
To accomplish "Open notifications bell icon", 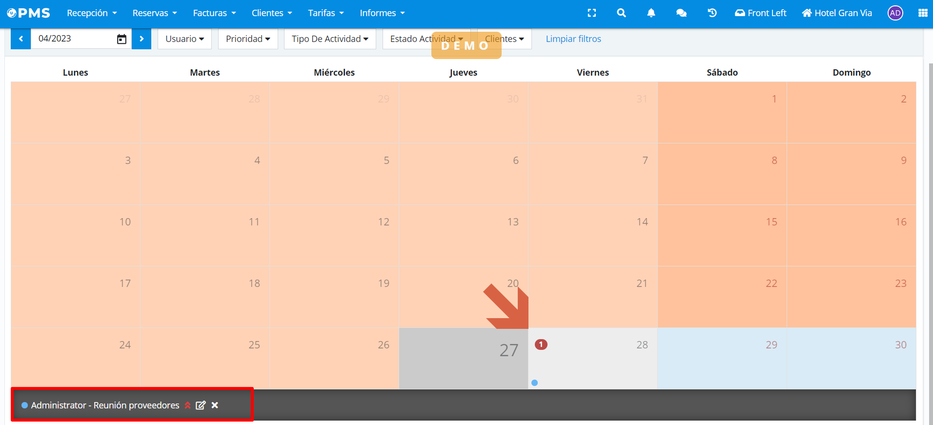I will 651,13.
